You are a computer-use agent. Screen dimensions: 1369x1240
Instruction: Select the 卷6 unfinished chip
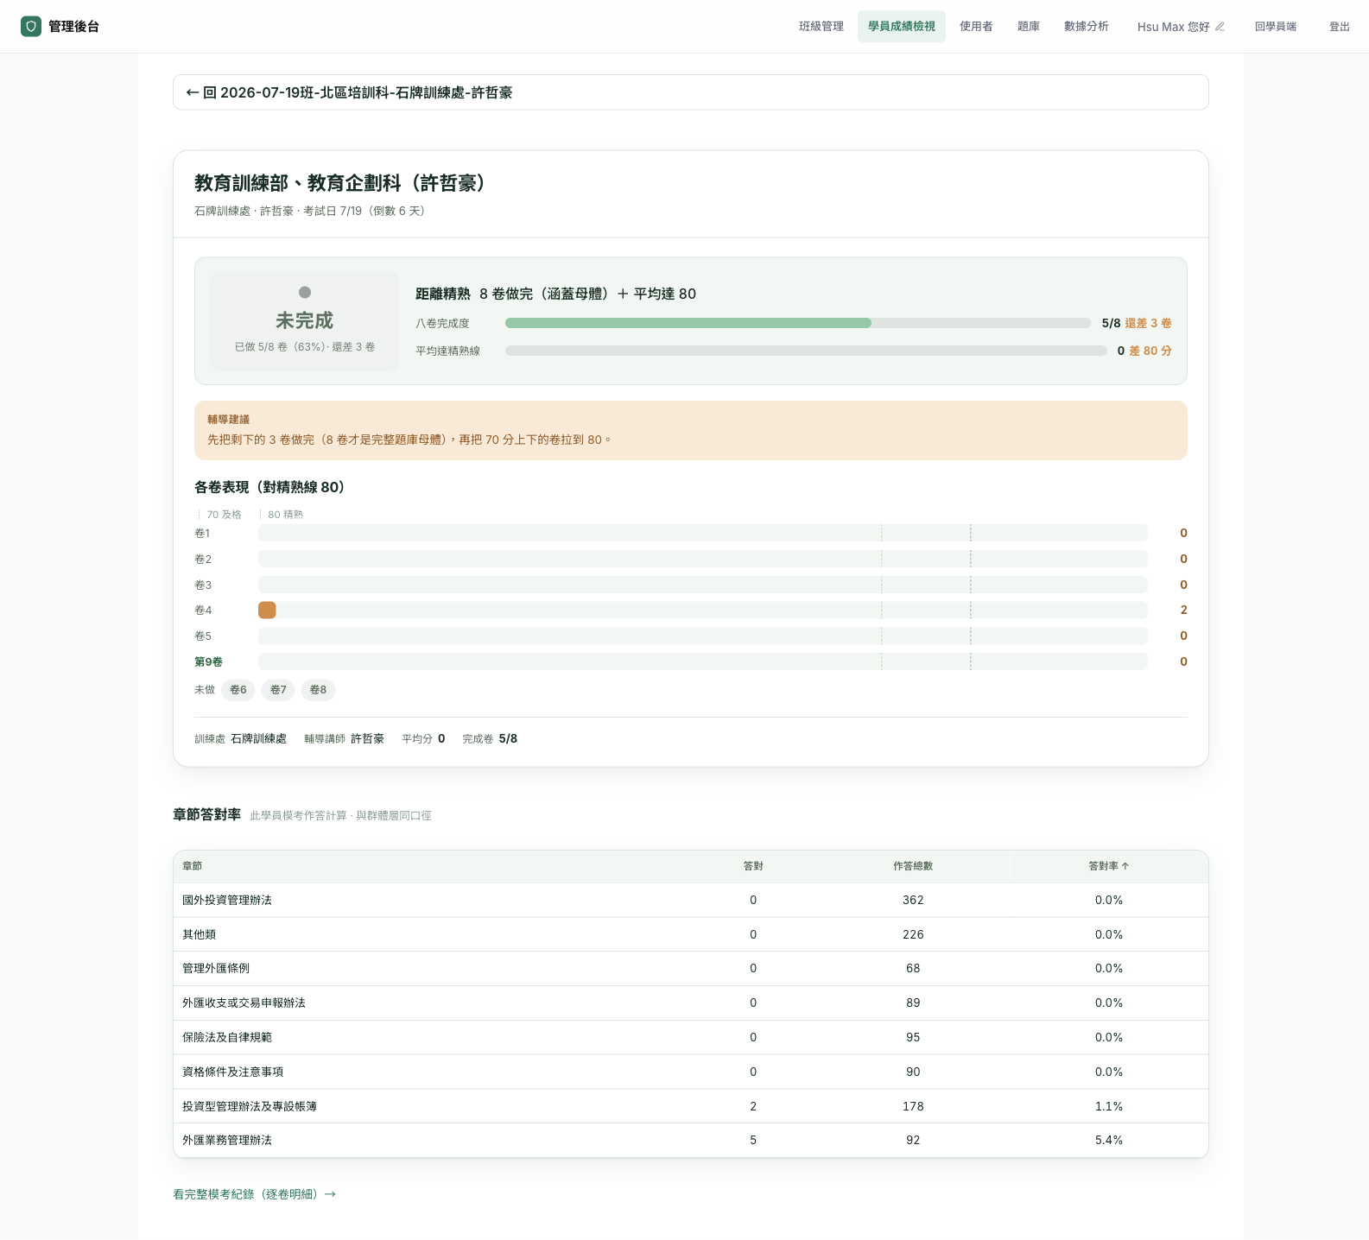tap(238, 690)
